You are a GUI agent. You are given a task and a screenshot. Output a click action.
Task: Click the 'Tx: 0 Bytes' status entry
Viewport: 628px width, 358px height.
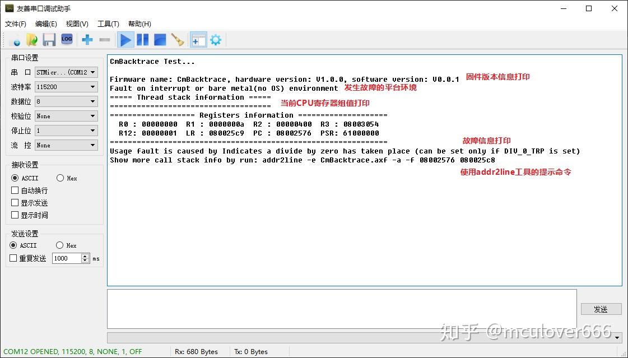click(x=251, y=352)
